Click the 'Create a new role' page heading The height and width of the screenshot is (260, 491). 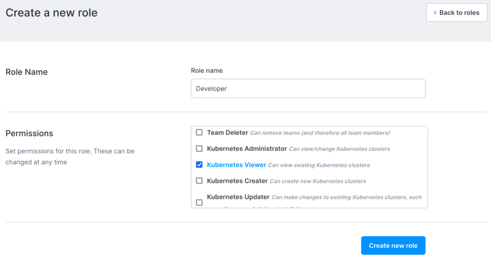51,12
